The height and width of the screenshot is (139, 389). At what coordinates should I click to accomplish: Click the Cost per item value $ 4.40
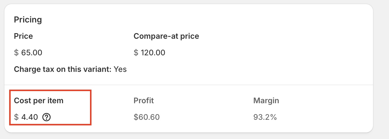click(x=26, y=117)
